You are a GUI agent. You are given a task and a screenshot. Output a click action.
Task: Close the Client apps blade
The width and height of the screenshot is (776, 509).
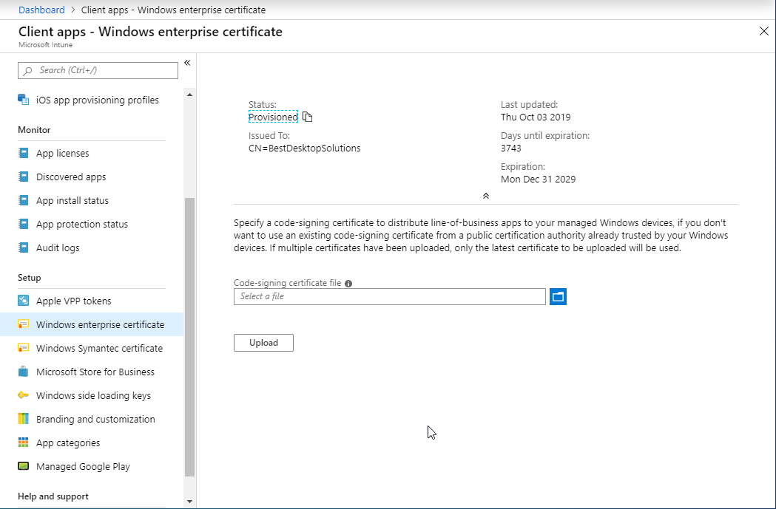pos(764,31)
